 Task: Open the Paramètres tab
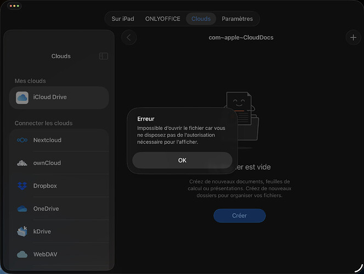(237, 19)
